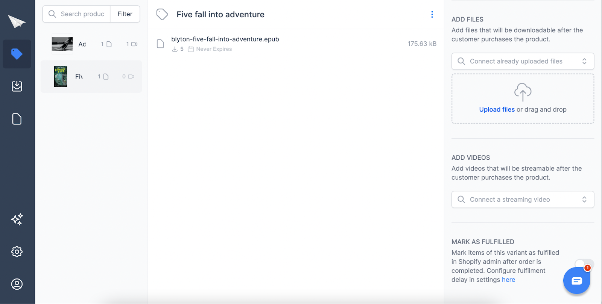Click the download count icon under epub
This screenshot has height=304, width=602.
[x=175, y=49]
